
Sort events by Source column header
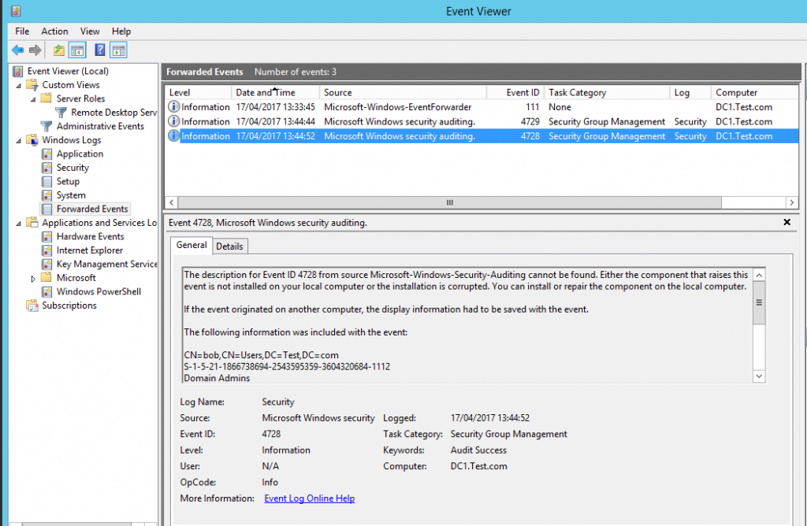click(403, 93)
